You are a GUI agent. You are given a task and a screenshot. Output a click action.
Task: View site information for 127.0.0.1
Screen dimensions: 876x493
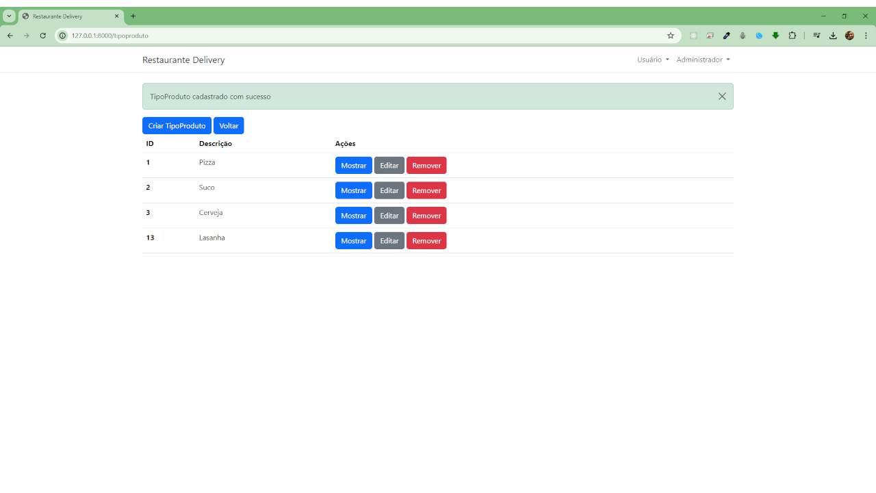point(63,36)
